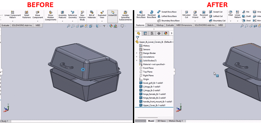The image size is (261, 123).
Task: Open MBD Dimensions tab
Action: click(x=184, y=25)
